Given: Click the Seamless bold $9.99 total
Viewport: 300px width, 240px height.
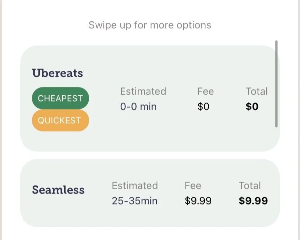Looking at the screenshot, I should click(253, 201).
